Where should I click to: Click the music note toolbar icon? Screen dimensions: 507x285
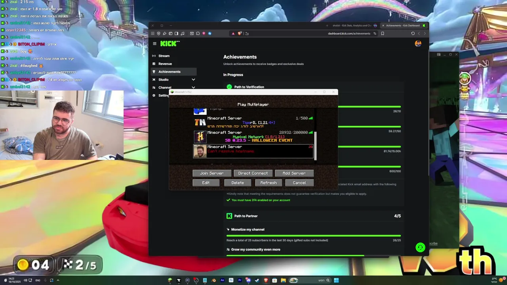coord(182,33)
